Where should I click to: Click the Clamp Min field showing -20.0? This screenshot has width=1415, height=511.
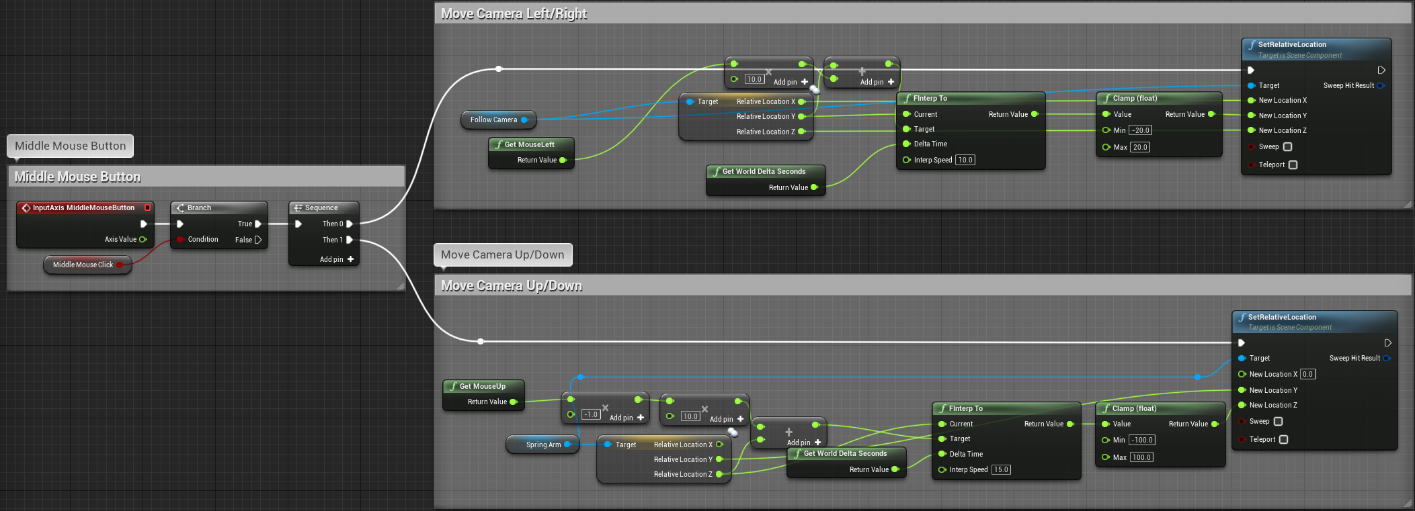coord(1140,131)
